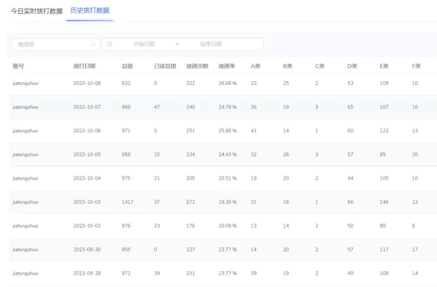Click the clock icon in date picker
Image resolution: width=437 pixels, height=287 pixels.
click(109, 44)
